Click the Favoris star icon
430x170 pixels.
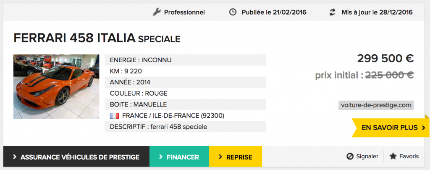393,156
